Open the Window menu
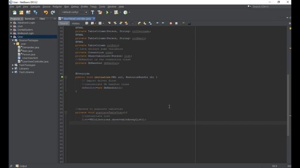Image resolution: width=300 pixels, height=168 pixels. pos(112,7)
